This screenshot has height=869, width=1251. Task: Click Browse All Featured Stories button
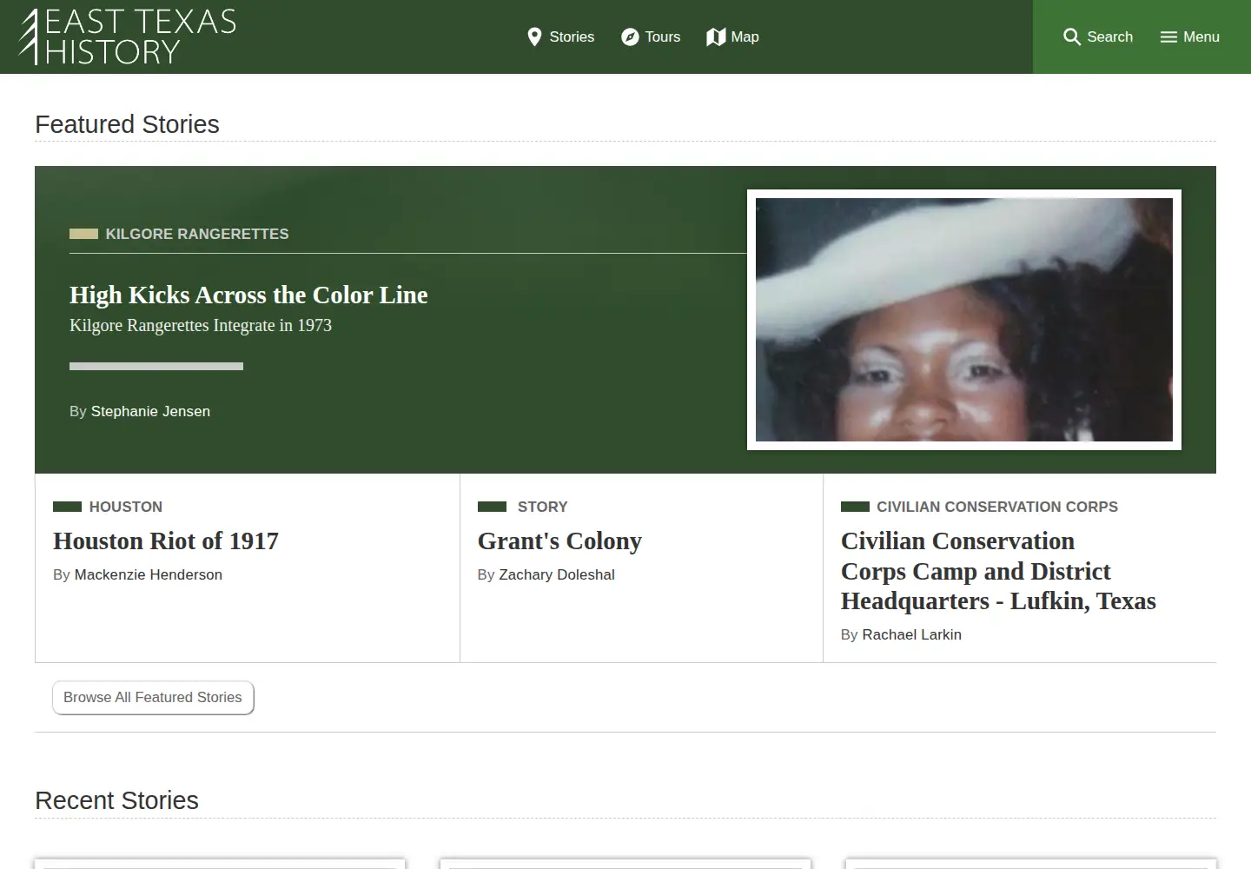coord(153,698)
